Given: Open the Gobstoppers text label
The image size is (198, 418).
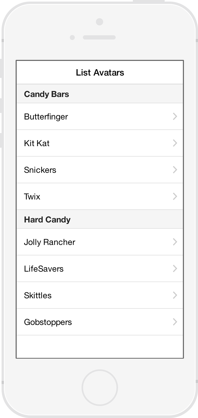Looking at the screenshot, I should click(48, 322).
